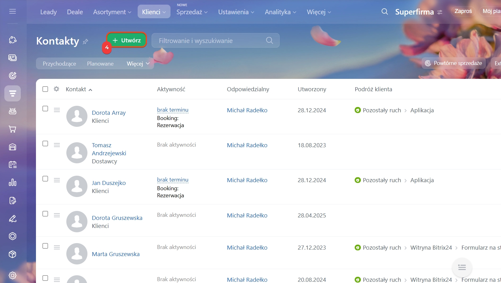Select the Planowane filter tab
The image size is (501, 283).
click(x=100, y=64)
